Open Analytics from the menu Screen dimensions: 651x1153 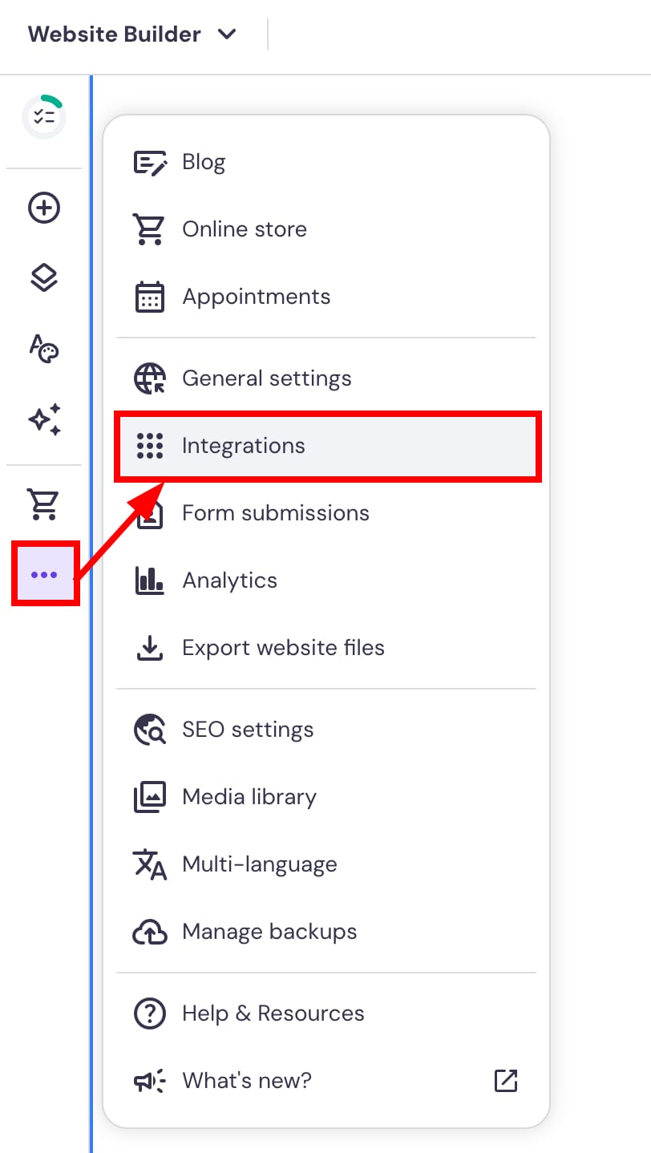coord(229,581)
